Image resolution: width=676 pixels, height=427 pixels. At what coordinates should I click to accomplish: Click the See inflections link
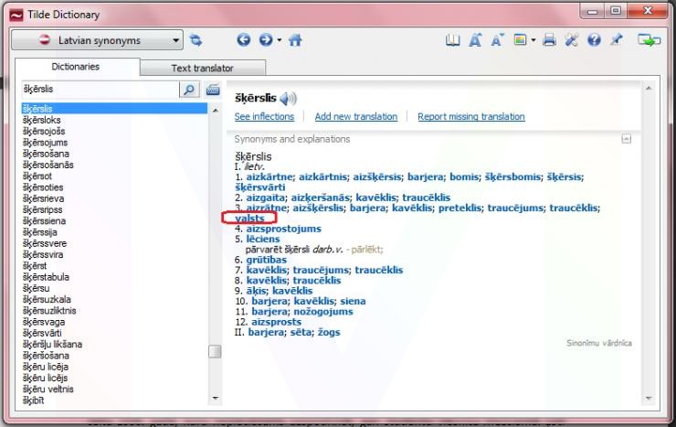tap(264, 117)
